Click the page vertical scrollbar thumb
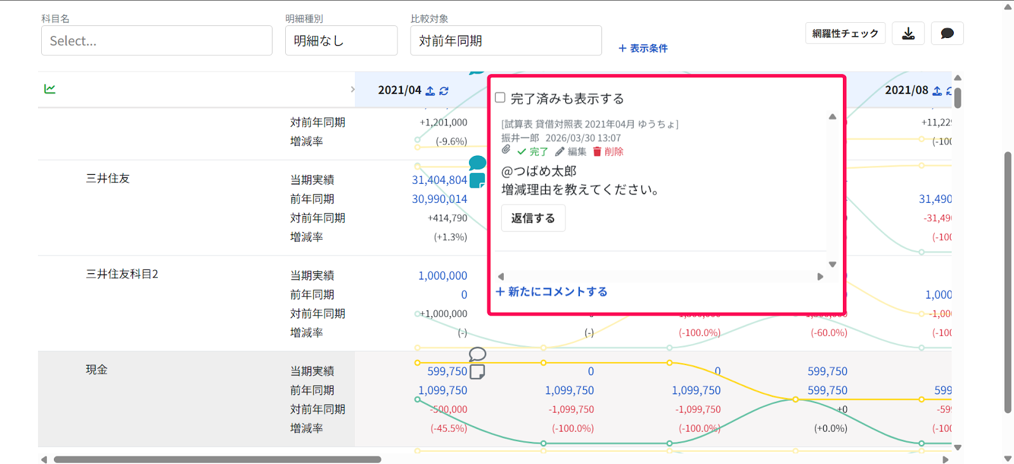The image size is (1014, 464). [1008, 282]
